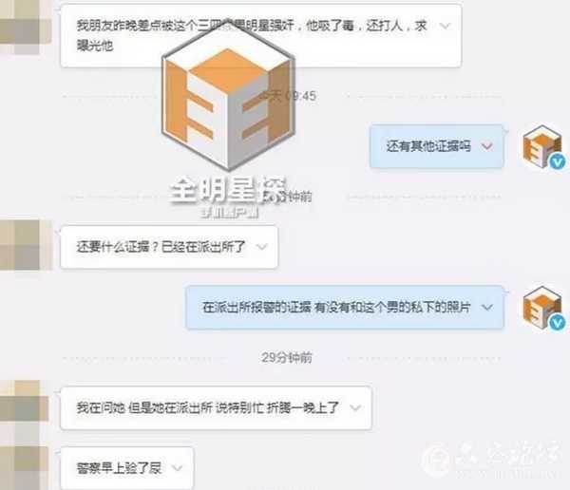570x490 pixels.
Task: Click the cube avatar beside '还有其他证据吗'
Action: tap(542, 146)
